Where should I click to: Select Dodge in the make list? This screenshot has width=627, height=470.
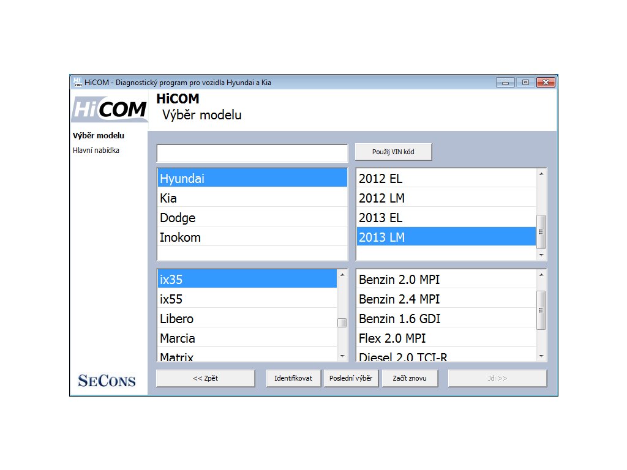(x=252, y=217)
